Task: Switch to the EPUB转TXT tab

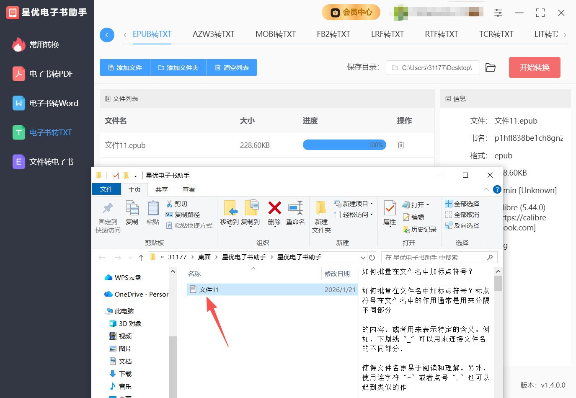Action: point(152,34)
